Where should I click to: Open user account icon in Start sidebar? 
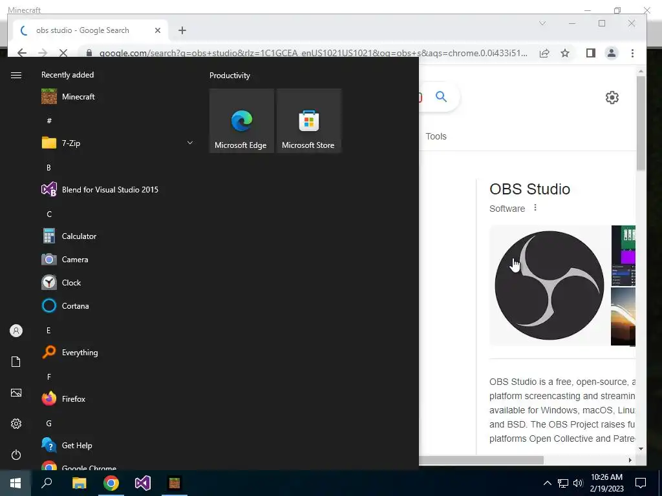(16, 331)
